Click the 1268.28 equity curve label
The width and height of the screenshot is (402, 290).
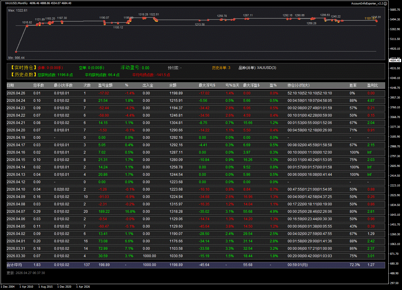pos(311,23)
